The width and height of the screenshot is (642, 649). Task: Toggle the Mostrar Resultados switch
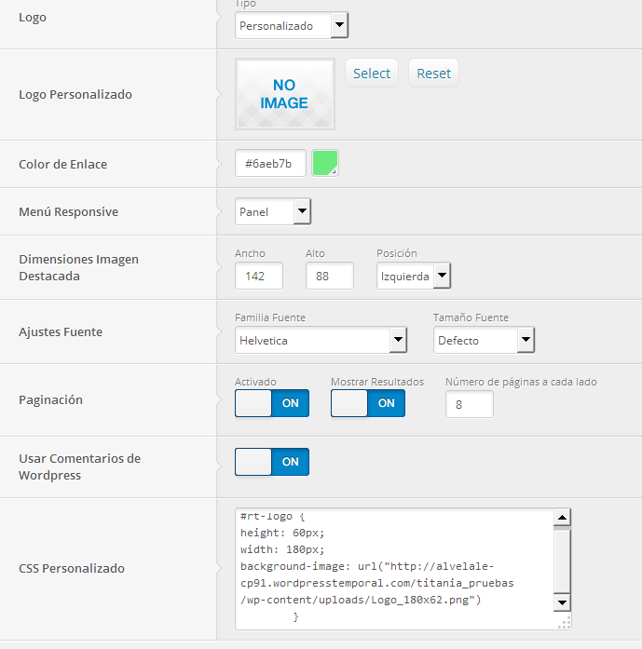click(368, 403)
